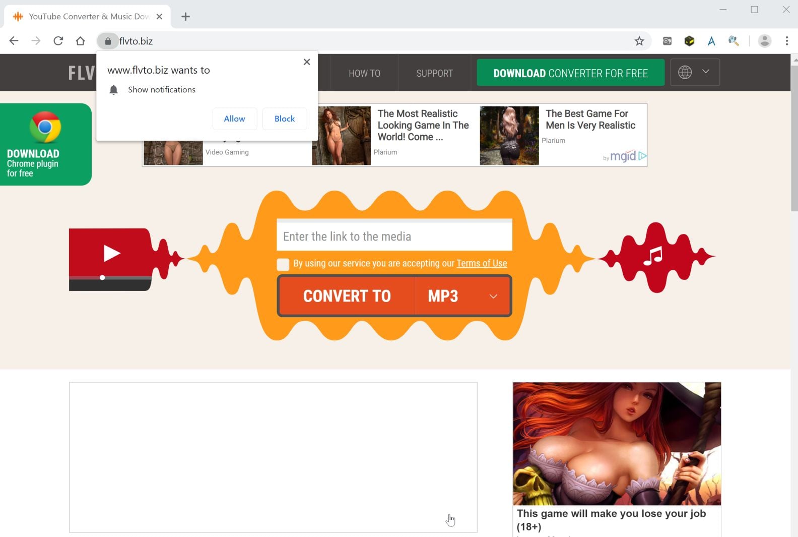Maximize the browser window
The height and width of the screenshot is (537, 798).
pos(754,10)
